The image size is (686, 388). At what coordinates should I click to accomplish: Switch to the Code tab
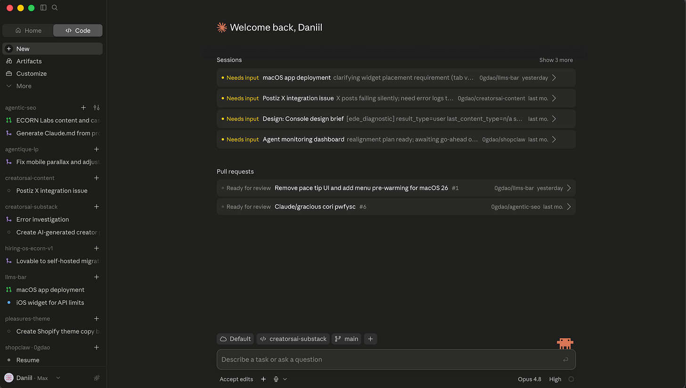(78, 31)
